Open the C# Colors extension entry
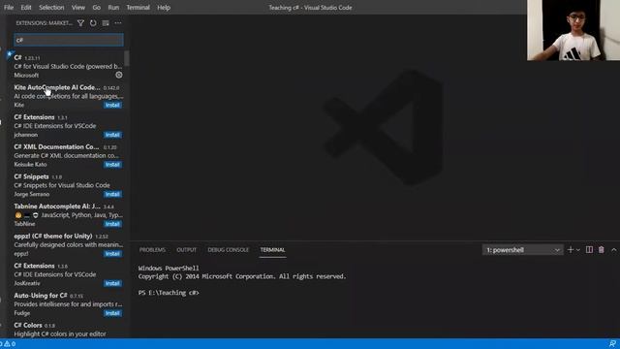This screenshot has height=349, width=620. [x=68, y=330]
